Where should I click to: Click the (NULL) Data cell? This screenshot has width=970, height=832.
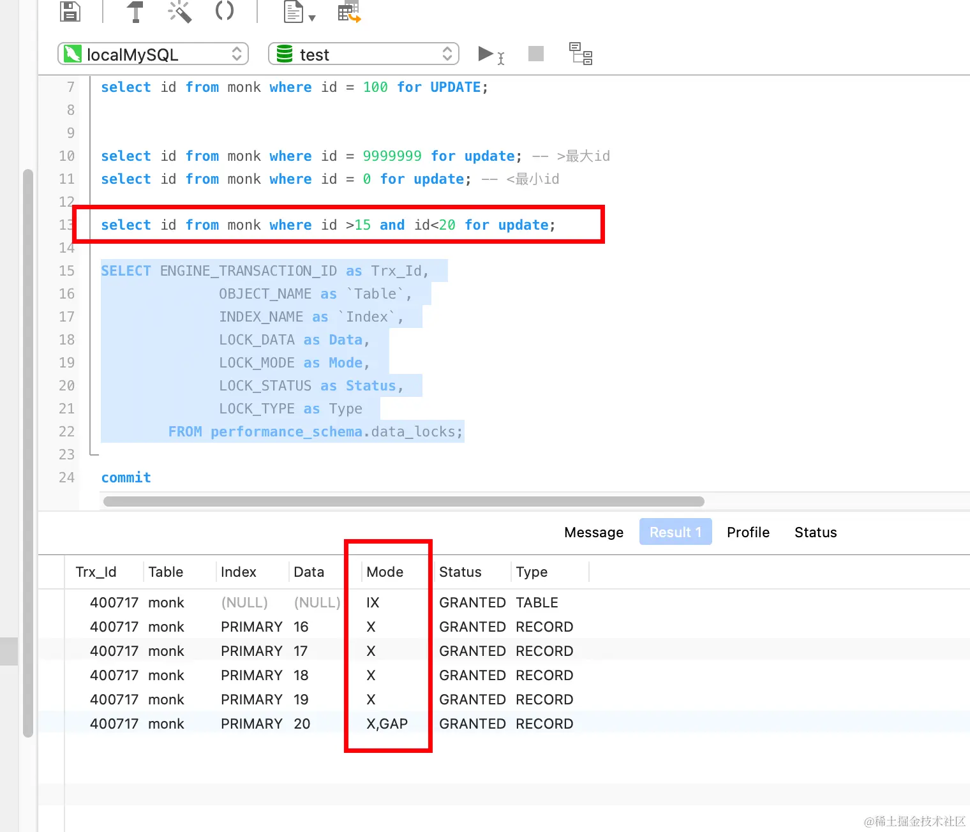317,602
